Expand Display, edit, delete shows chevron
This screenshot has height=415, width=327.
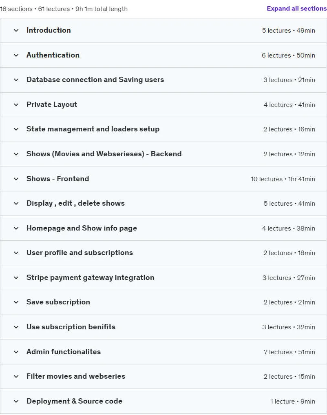coord(16,204)
